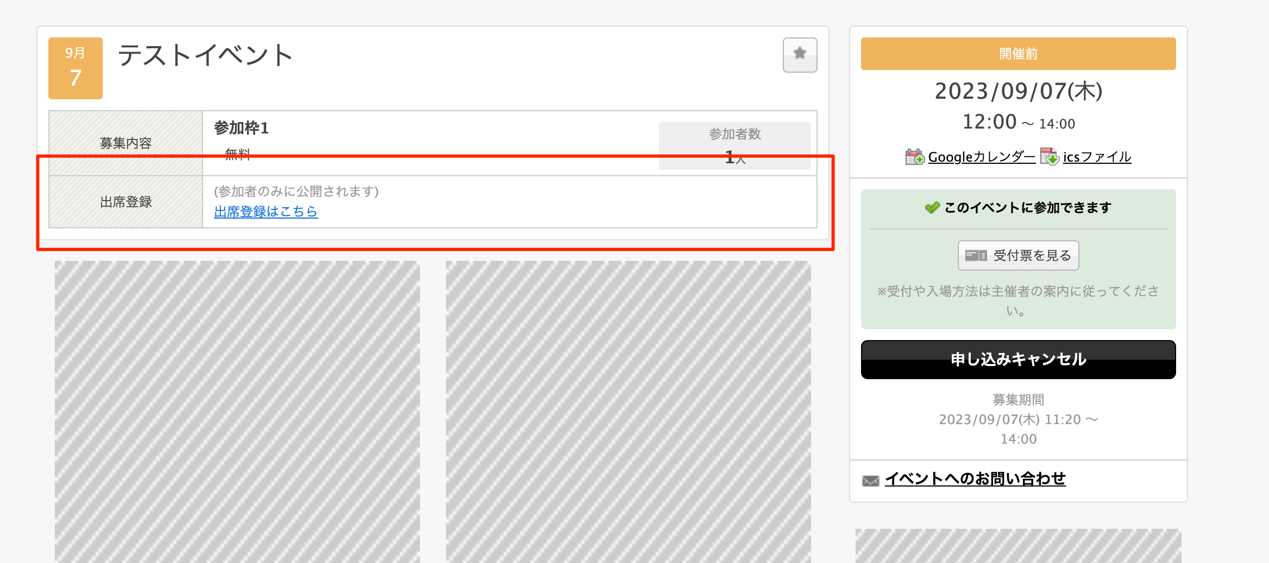Click the green checkmark participation icon
This screenshot has height=563, width=1269.
tap(932, 207)
